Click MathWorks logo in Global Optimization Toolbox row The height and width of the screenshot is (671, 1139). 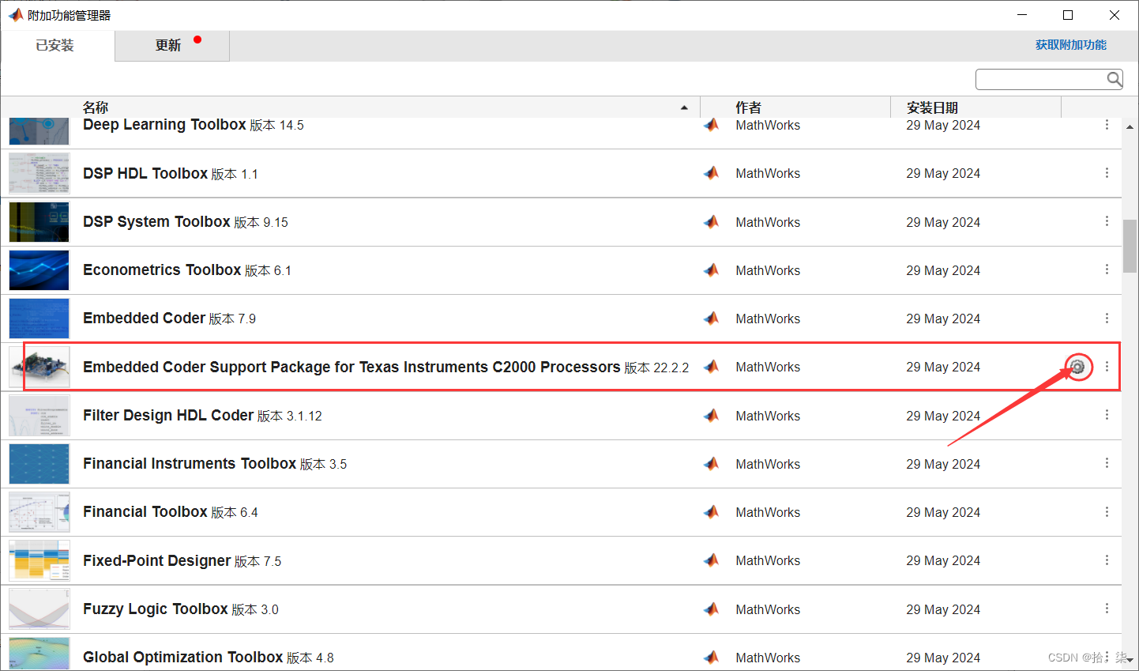click(712, 658)
